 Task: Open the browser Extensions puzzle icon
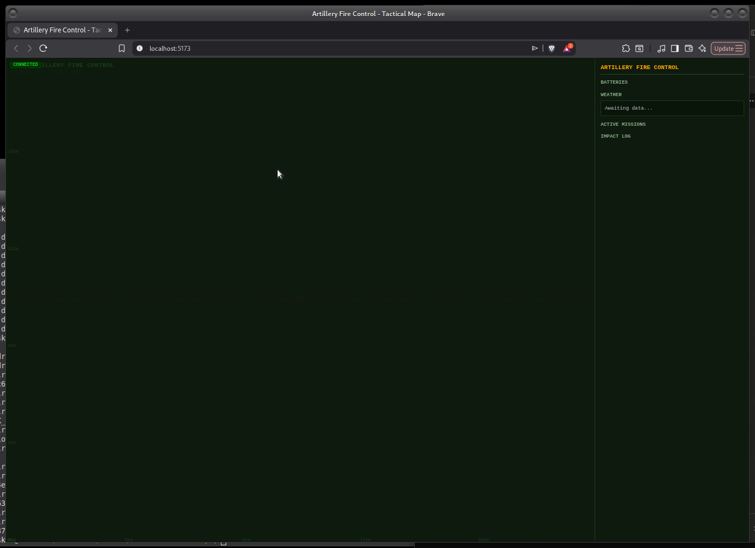626,49
